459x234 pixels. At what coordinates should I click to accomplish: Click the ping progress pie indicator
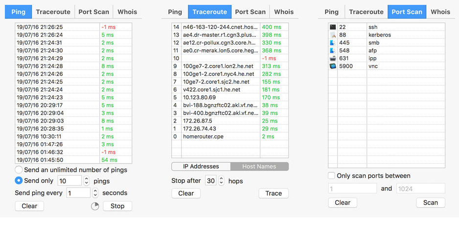(x=95, y=206)
